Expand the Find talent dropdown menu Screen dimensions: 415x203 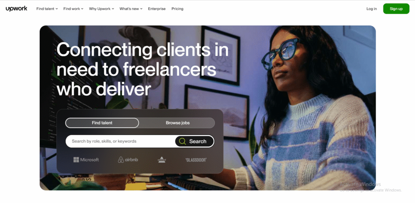click(x=47, y=9)
